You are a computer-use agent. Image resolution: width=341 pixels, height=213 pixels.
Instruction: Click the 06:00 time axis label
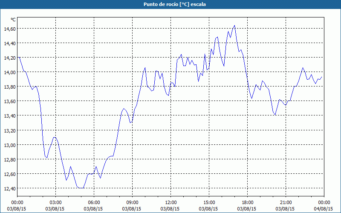[94, 203]
